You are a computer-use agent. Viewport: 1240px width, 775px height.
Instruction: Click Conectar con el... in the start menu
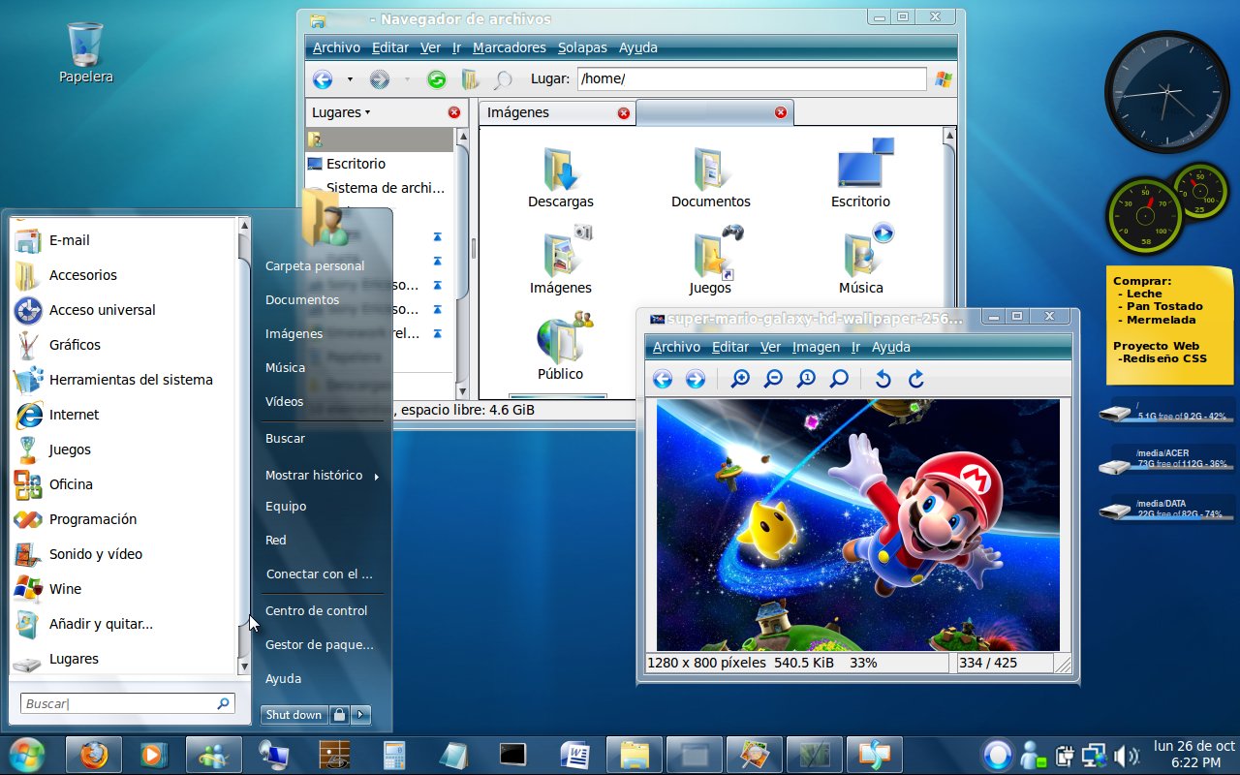point(319,573)
